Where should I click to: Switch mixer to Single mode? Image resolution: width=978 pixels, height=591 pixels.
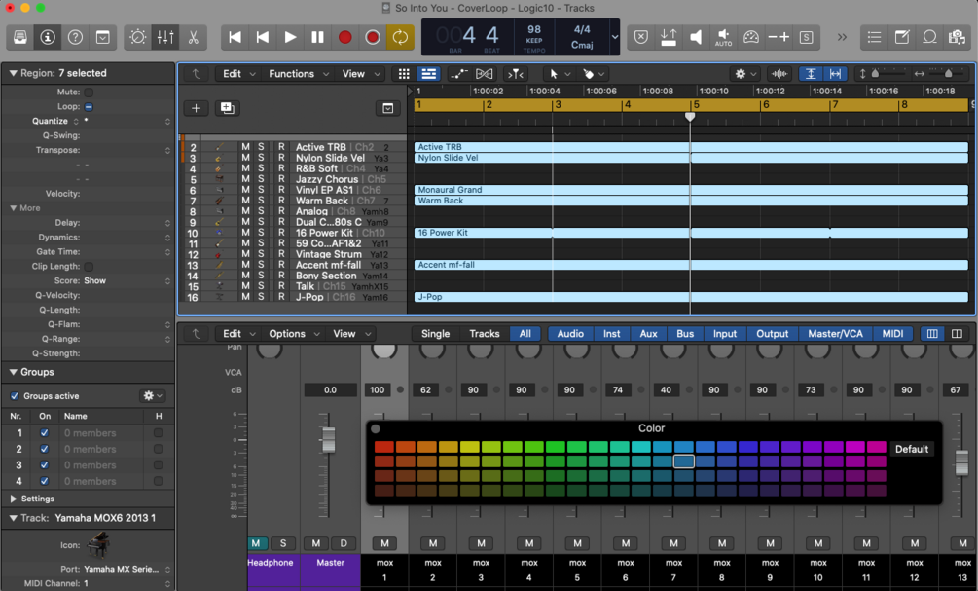coord(435,334)
